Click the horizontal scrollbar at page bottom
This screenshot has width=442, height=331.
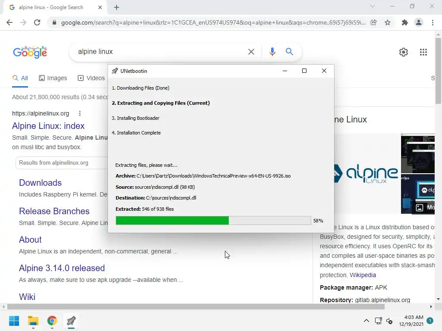point(196,306)
